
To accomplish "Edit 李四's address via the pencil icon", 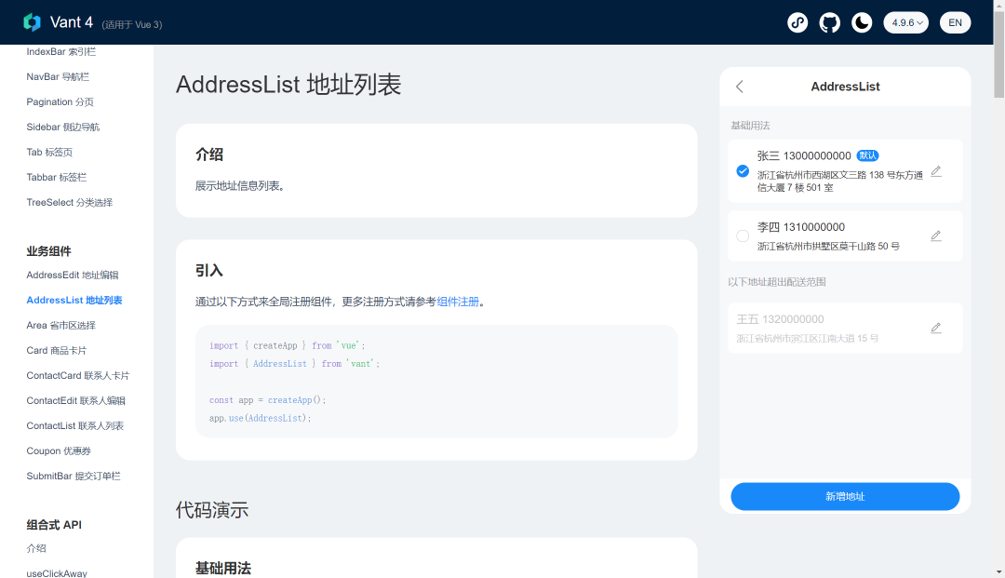I will pos(936,235).
